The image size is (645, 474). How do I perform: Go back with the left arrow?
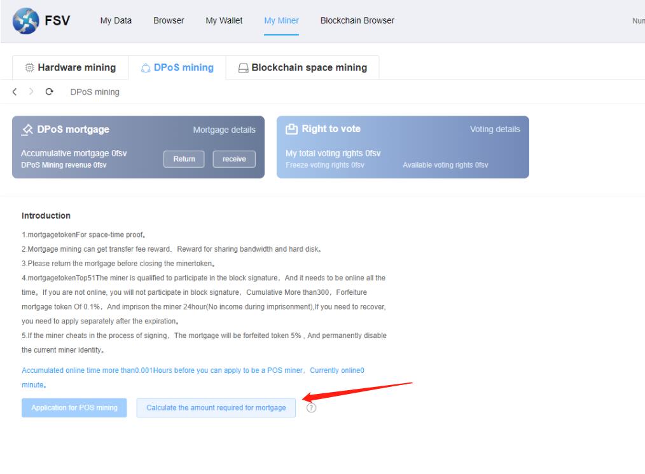(x=15, y=91)
